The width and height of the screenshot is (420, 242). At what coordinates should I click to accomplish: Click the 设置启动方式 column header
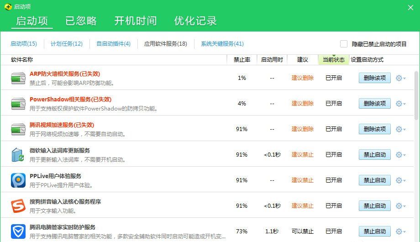tap(367, 60)
